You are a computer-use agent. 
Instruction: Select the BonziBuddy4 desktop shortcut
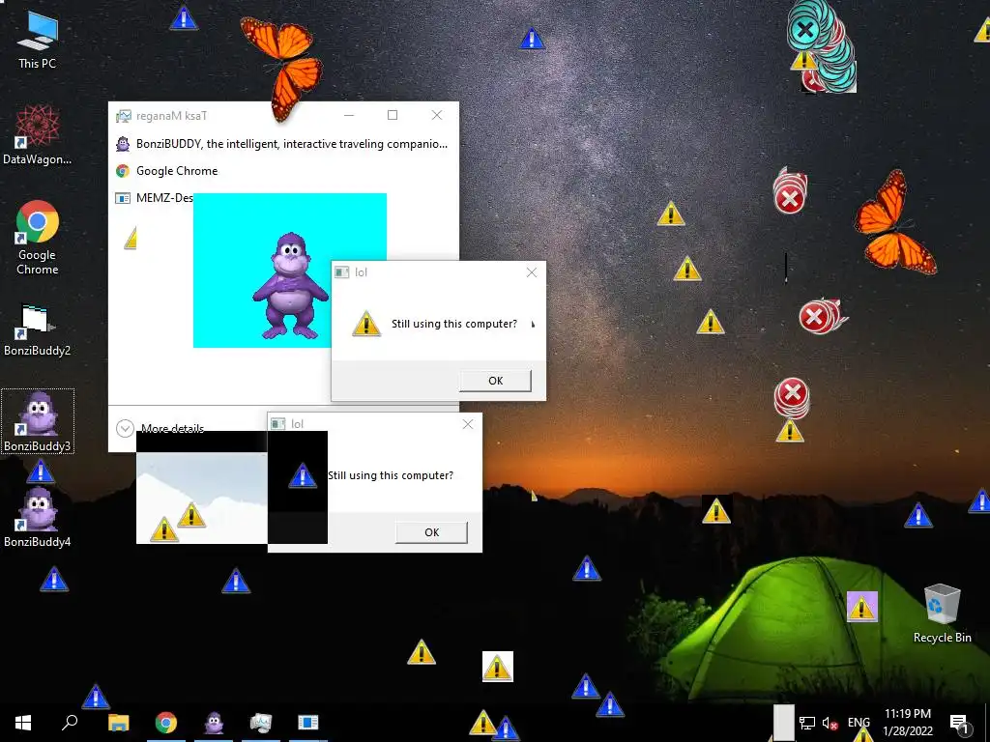coord(38,518)
